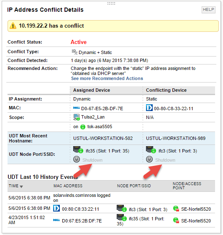Viewport: 223px width, 235px height.
Task: Click node status icon in 4/23/2015 SE-Nortel5520 row
Action: (176, 220)
